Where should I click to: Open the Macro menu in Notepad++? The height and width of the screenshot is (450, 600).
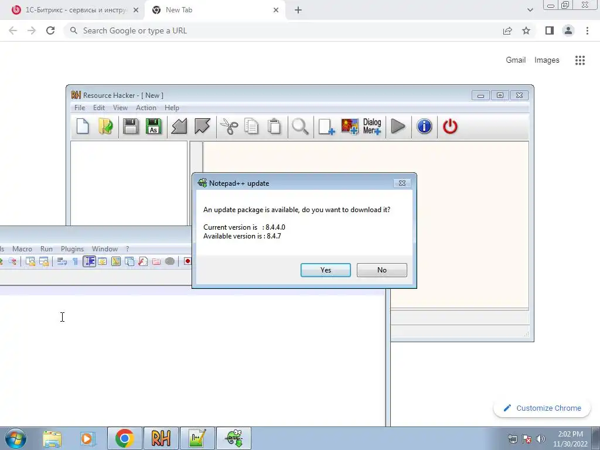tap(22, 248)
